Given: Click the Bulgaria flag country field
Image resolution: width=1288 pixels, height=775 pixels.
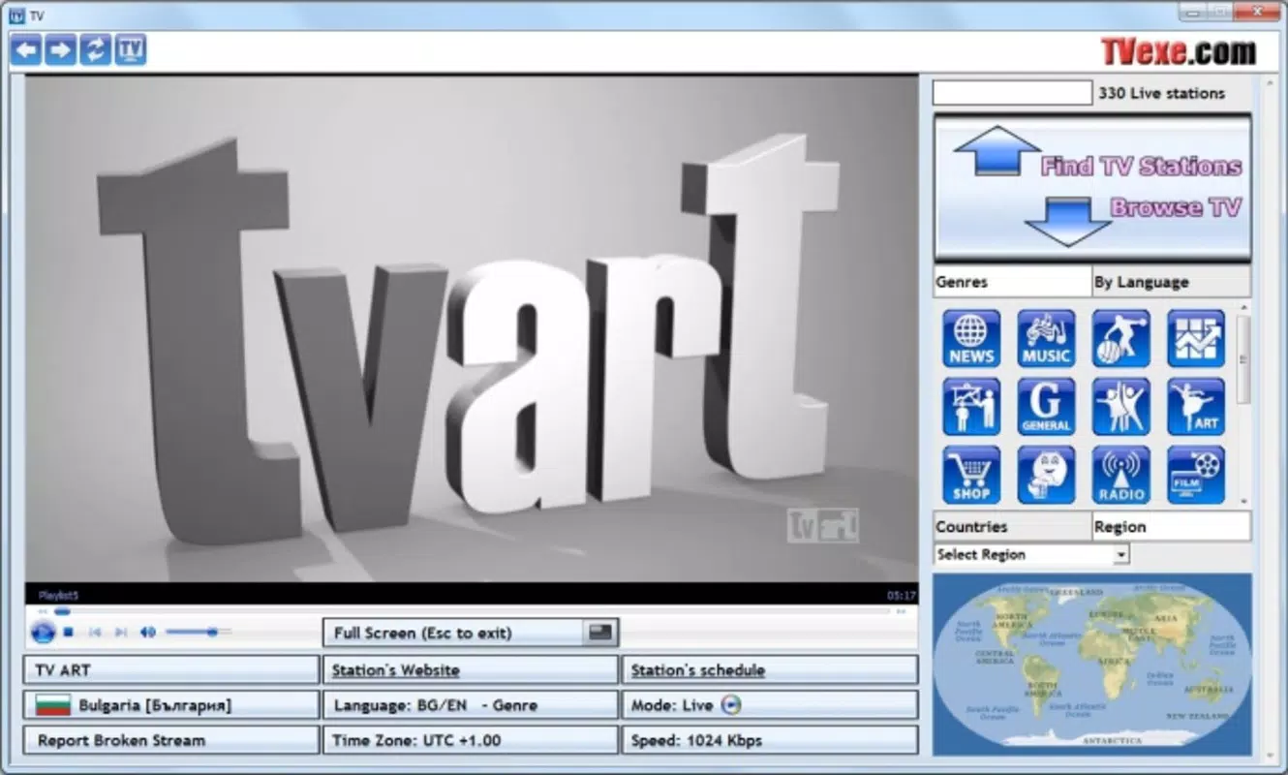Looking at the screenshot, I should [x=171, y=704].
